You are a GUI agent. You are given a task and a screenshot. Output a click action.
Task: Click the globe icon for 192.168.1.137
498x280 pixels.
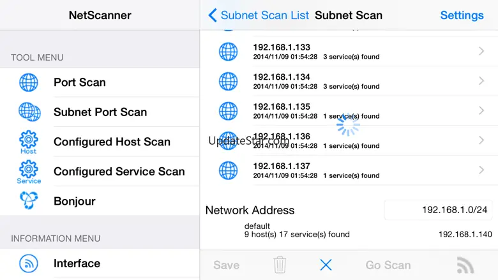click(x=228, y=170)
